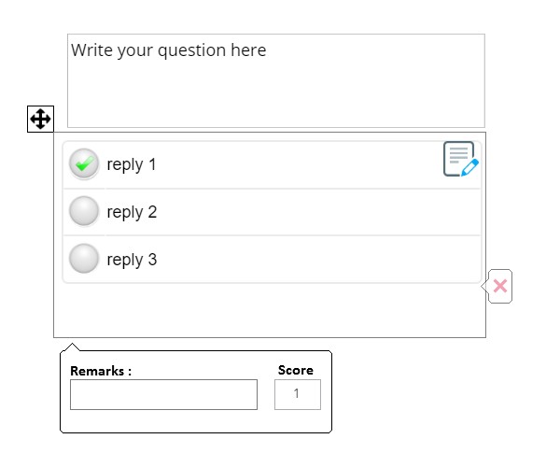Select the reply 2 radio button
Viewport: 546px width, 453px height.
pos(84,211)
